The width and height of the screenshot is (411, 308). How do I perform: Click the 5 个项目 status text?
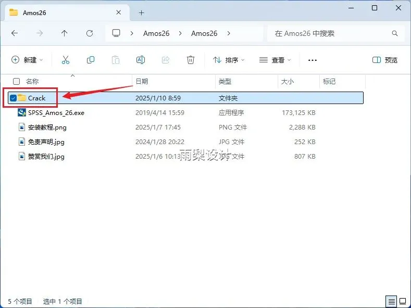(x=20, y=301)
